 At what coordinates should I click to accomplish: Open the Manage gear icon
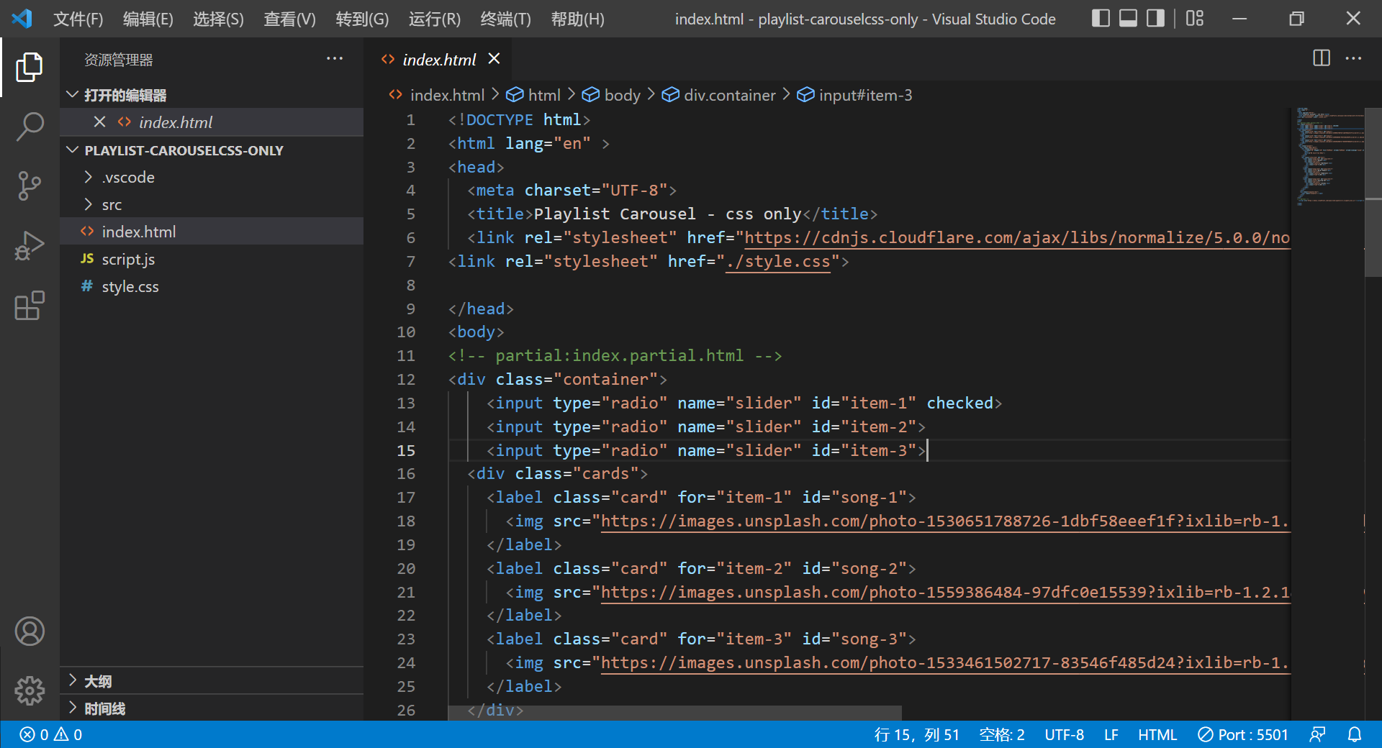[30, 691]
